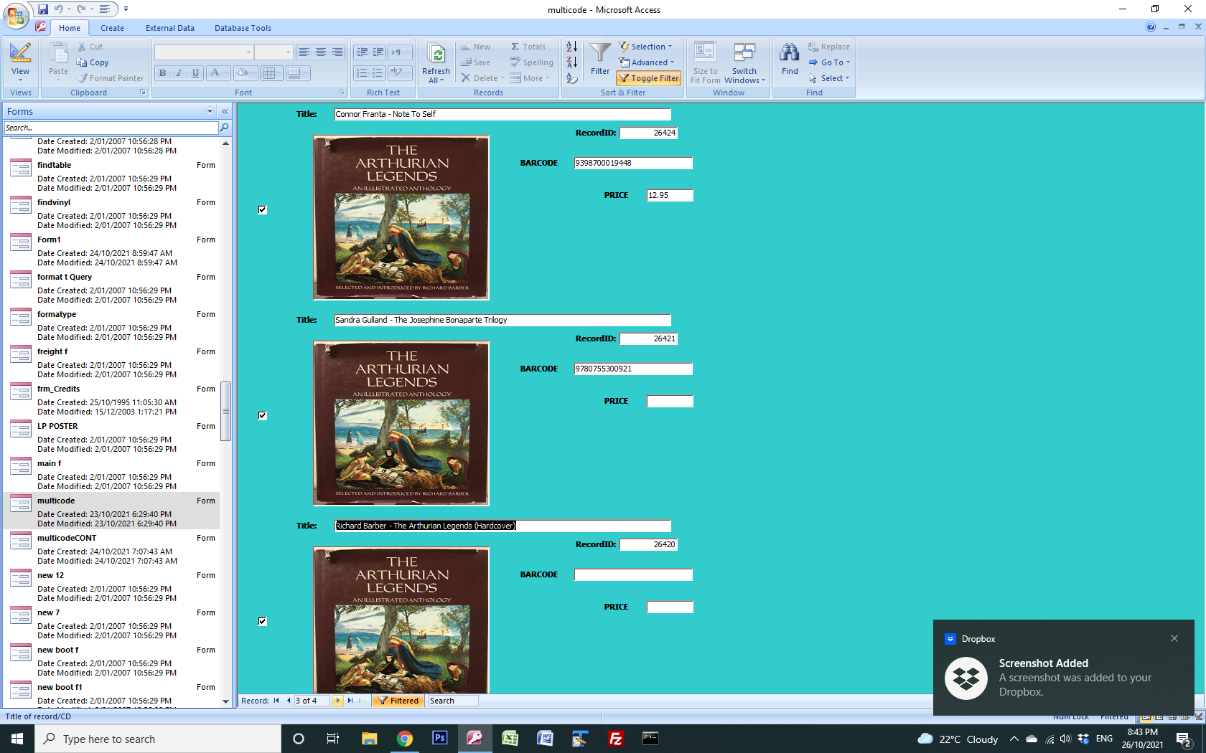The height and width of the screenshot is (753, 1206).
Task: Select the frm_Credits form
Action: pos(111,398)
